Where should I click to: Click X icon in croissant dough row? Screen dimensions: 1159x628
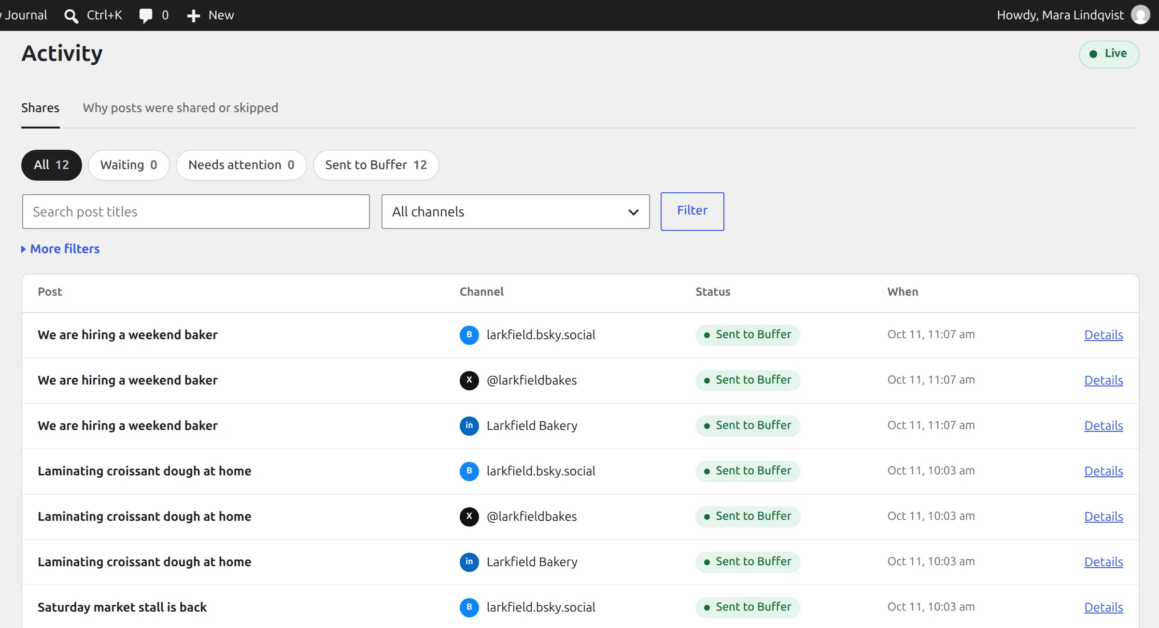tap(469, 516)
